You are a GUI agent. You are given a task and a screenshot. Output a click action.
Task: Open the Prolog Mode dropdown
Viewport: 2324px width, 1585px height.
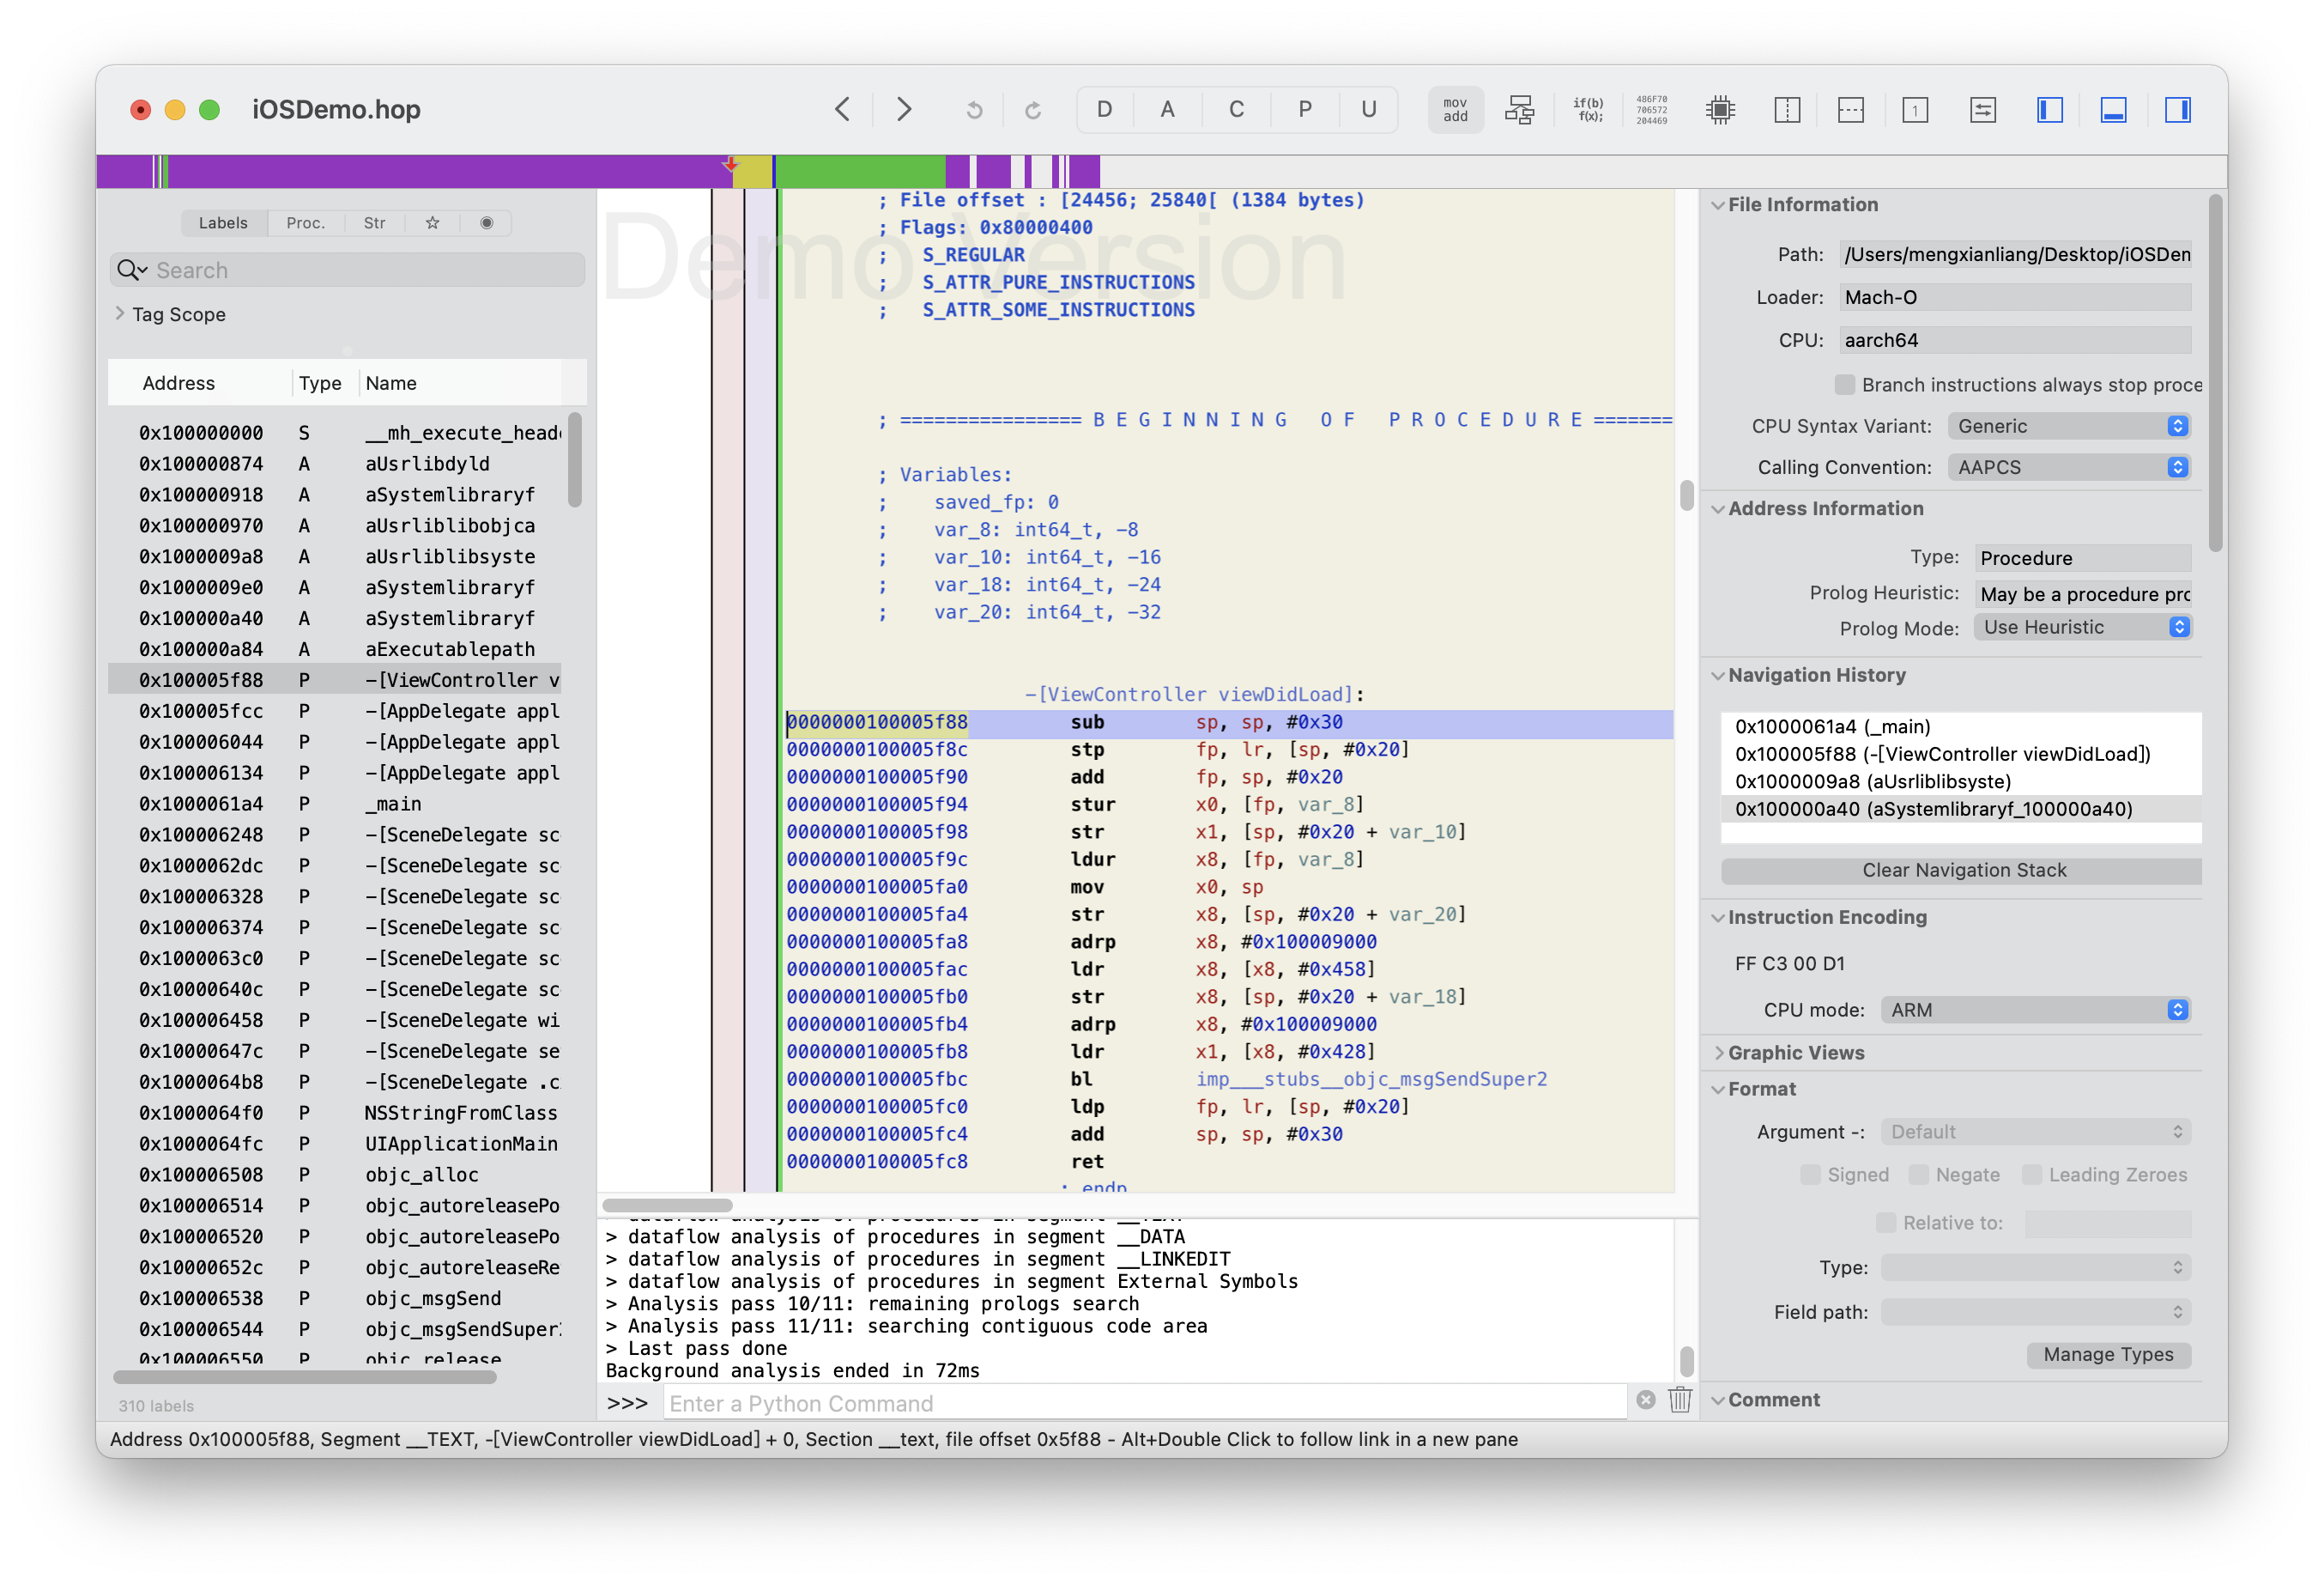click(2082, 628)
